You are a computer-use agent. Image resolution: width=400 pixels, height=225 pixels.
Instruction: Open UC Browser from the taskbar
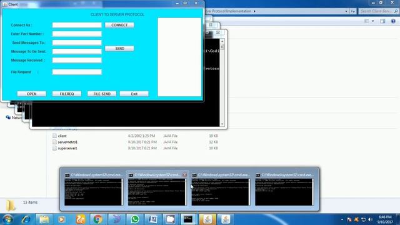(x=81, y=219)
